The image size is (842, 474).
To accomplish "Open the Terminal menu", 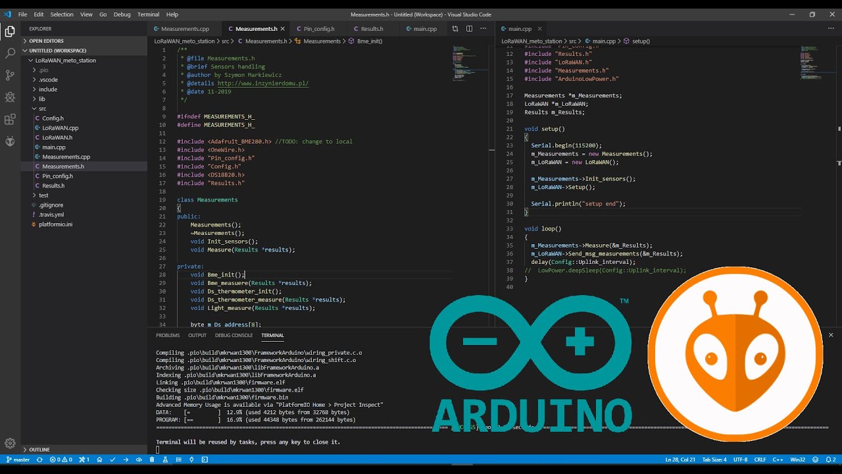I will click(x=148, y=14).
